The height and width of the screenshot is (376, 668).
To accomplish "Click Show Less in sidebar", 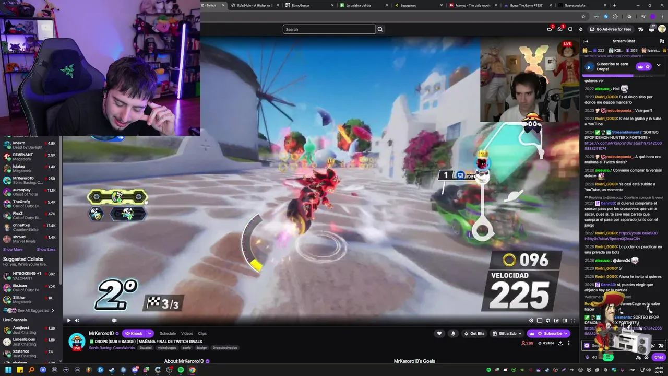I will [46, 250].
